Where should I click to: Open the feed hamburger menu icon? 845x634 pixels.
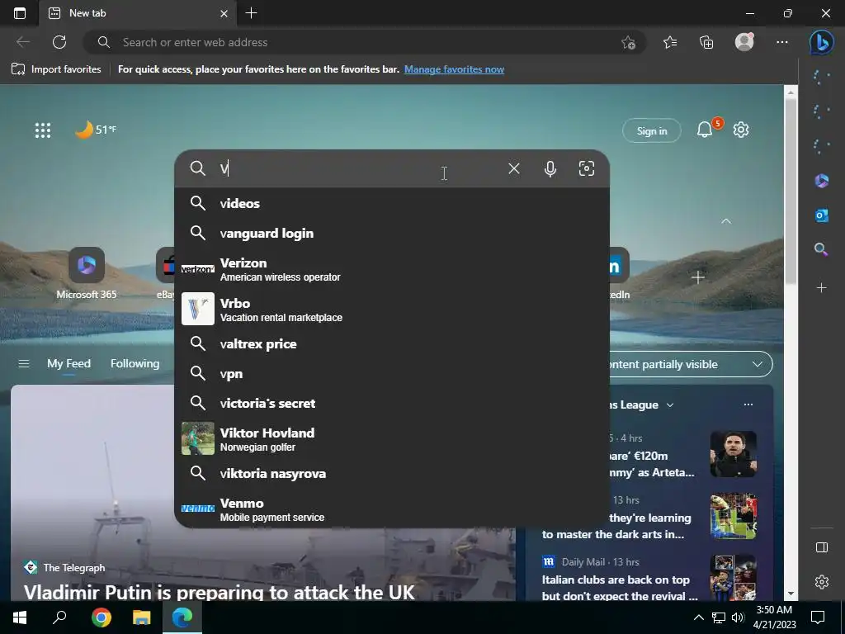coord(24,364)
